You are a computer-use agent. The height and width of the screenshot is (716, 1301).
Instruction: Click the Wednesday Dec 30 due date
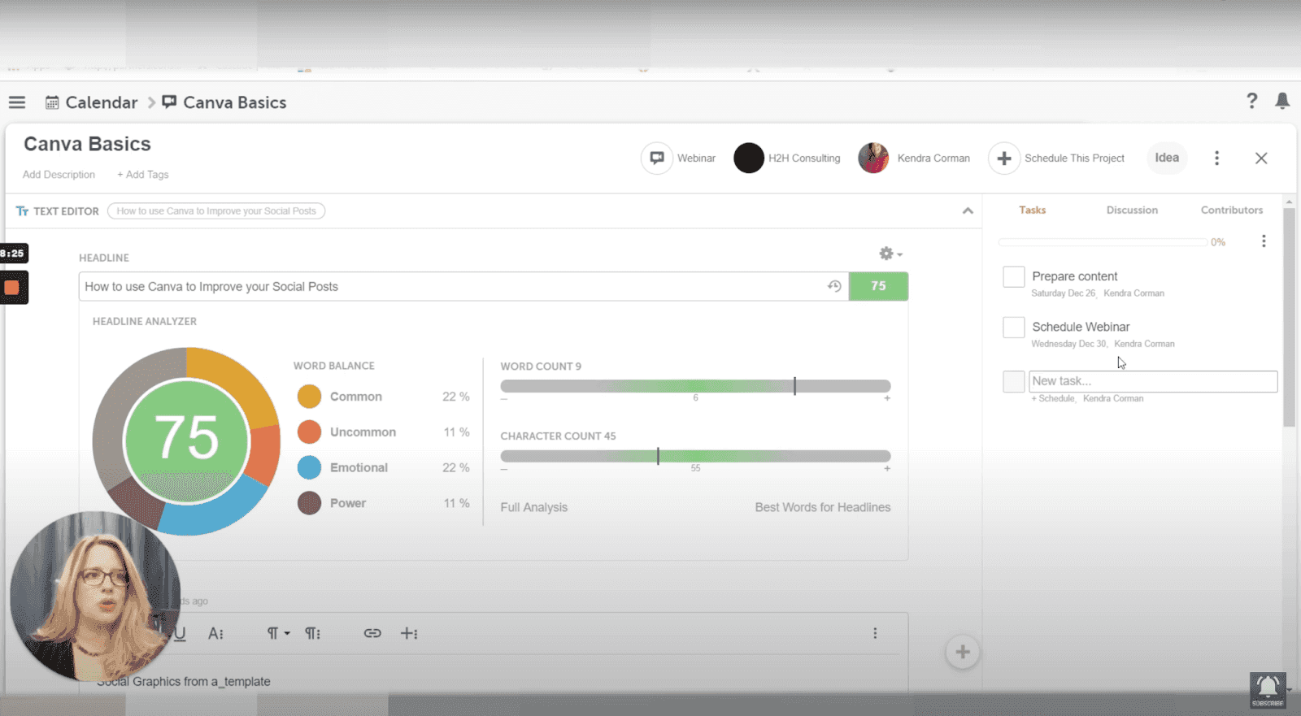1068,344
